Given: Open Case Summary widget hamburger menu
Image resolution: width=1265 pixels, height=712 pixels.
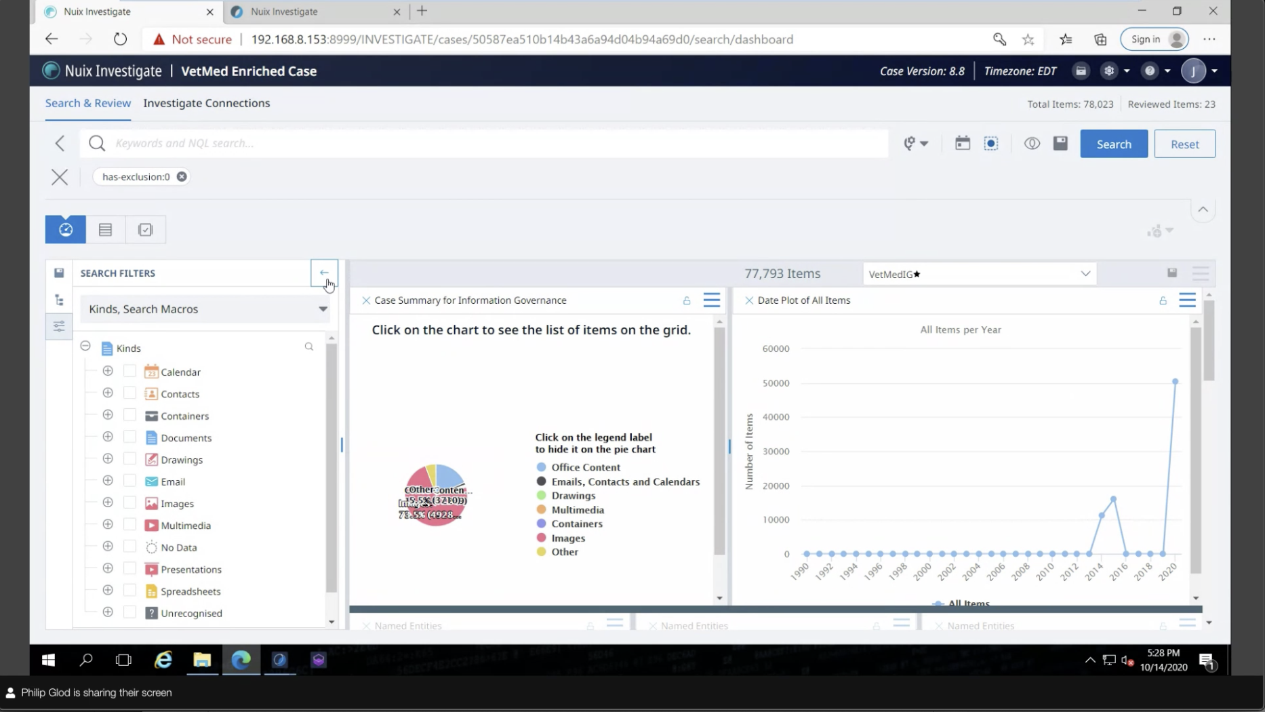Looking at the screenshot, I should click(711, 300).
